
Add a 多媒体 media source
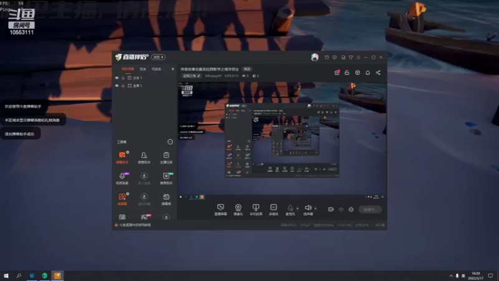(x=274, y=210)
